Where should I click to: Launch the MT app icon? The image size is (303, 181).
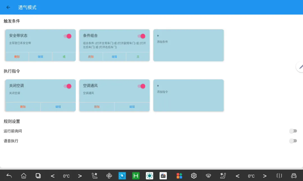(163, 176)
